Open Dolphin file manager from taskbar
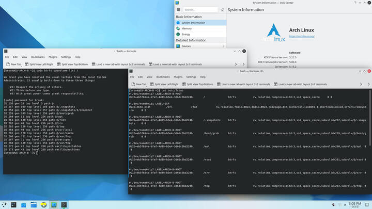The image size is (372, 209). coord(34,205)
